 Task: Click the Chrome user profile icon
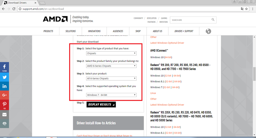tap(234, 1)
